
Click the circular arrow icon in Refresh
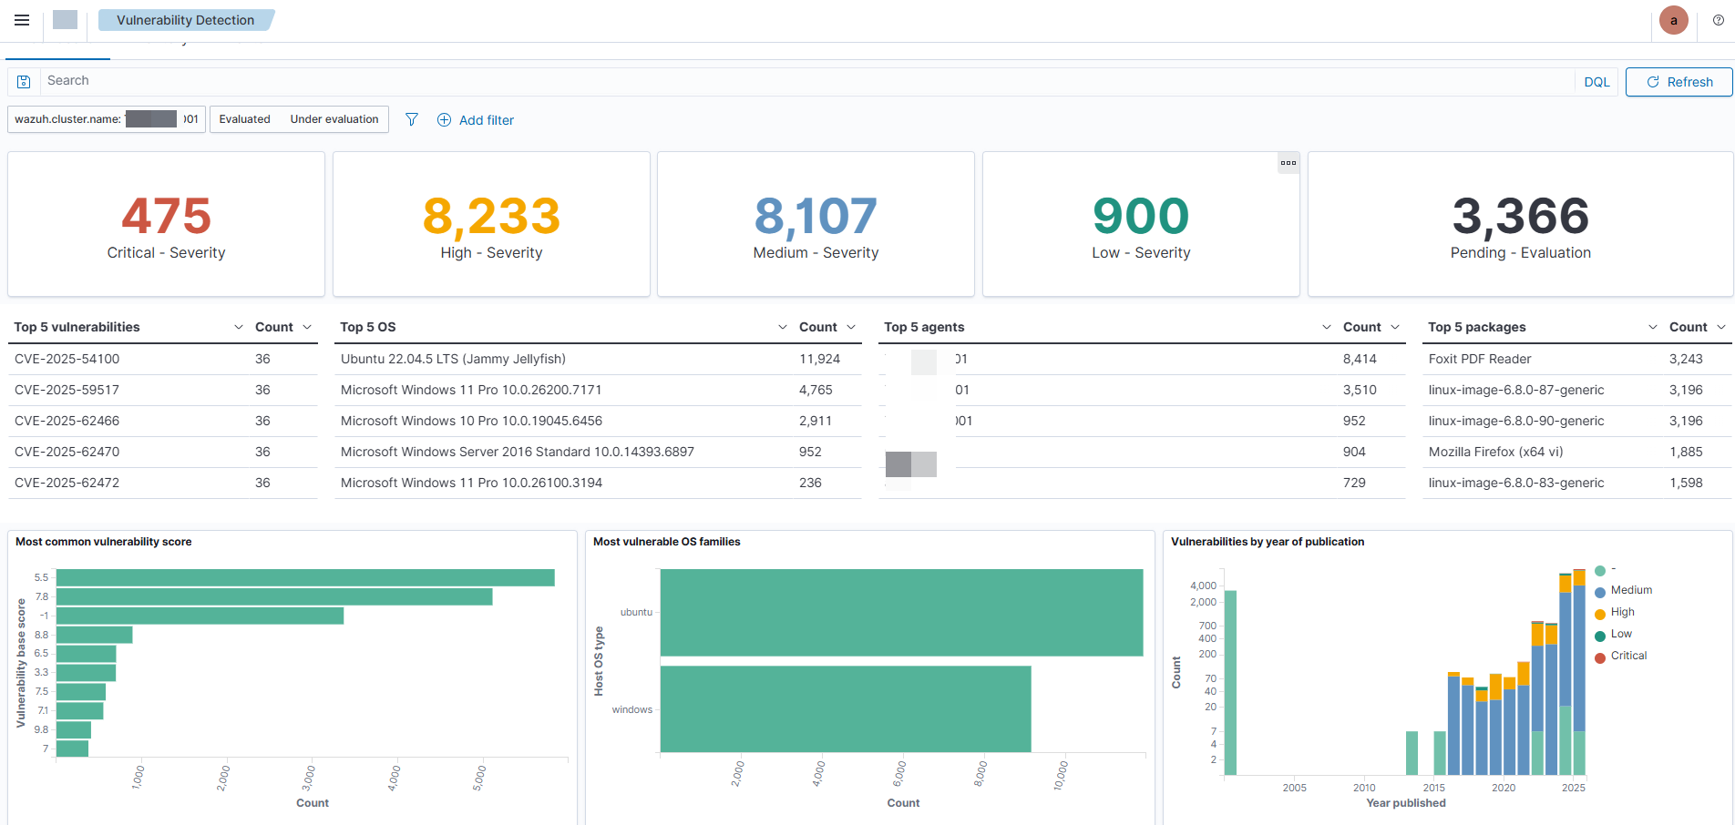tap(1653, 82)
